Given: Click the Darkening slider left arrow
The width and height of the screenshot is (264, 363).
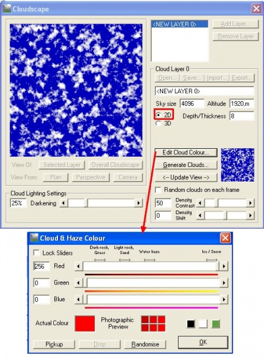Looking at the screenshot, I should (63, 203).
